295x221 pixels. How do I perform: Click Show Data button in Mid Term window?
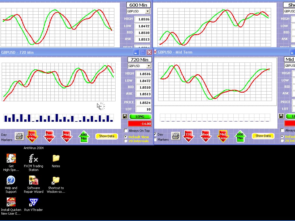263,136
